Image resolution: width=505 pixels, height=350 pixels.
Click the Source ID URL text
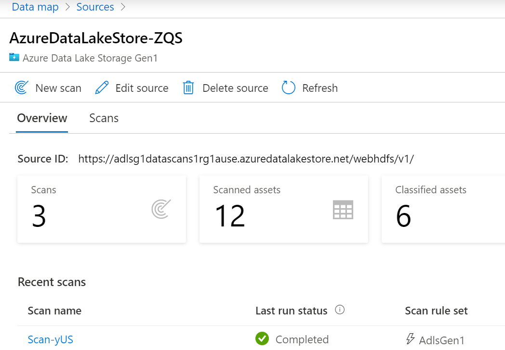click(x=246, y=159)
